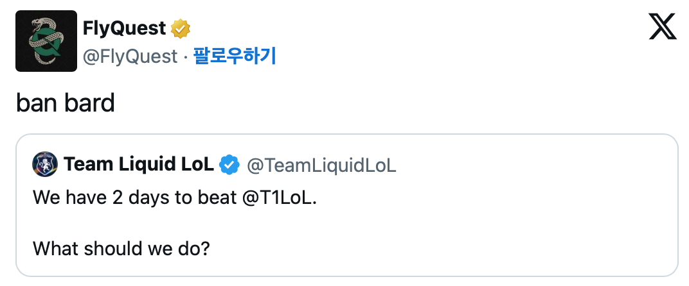The image size is (689, 286).
Task: Open the Team Liquid LoL display name
Action: pyautogui.click(x=138, y=165)
